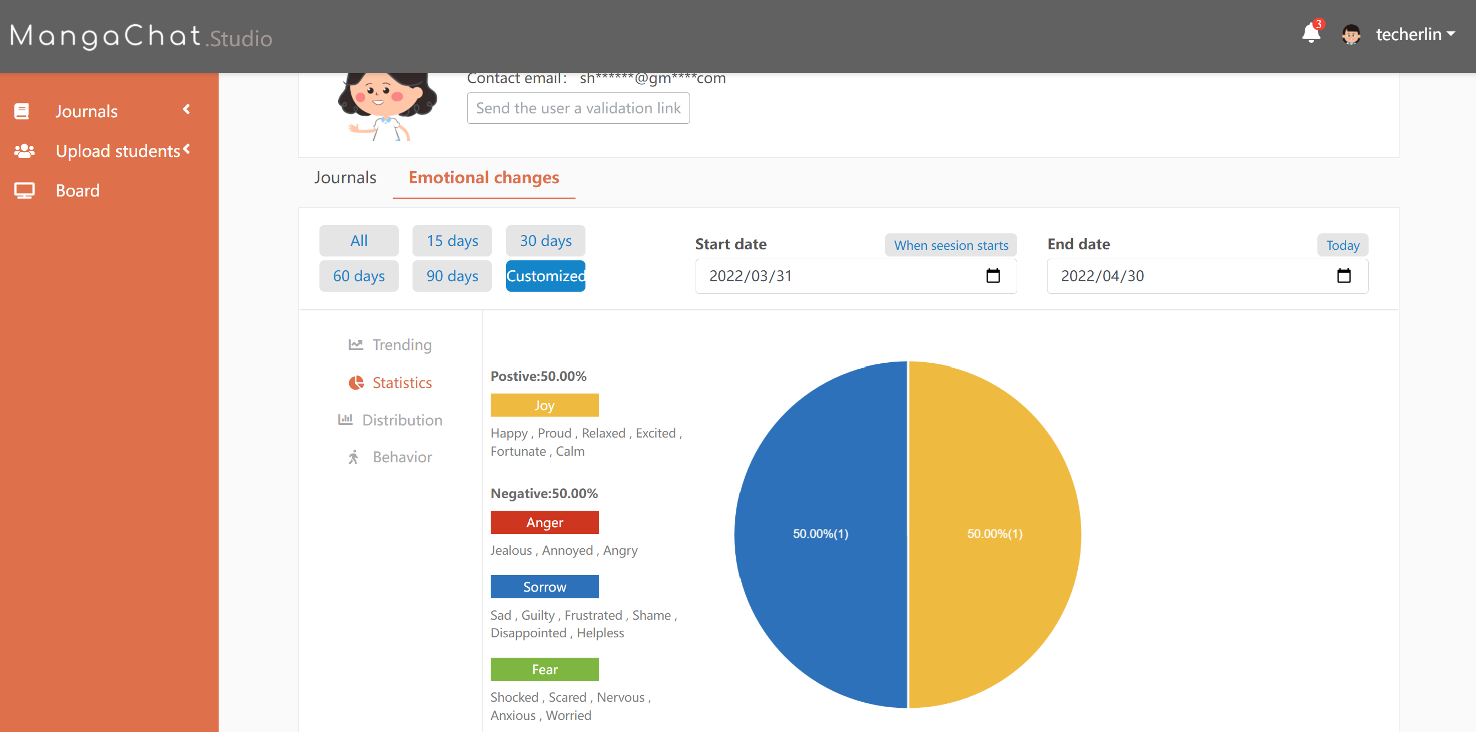Image resolution: width=1476 pixels, height=732 pixels.
Task: Select the All time range button
Action: (x=359, y=241)
